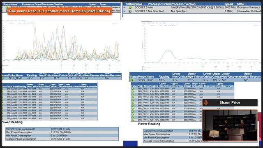This screenshot has width=263, height=148.
Task: Click the green status icon of the 59 °C CPU0_TEMP row
Action: point(132,80)
